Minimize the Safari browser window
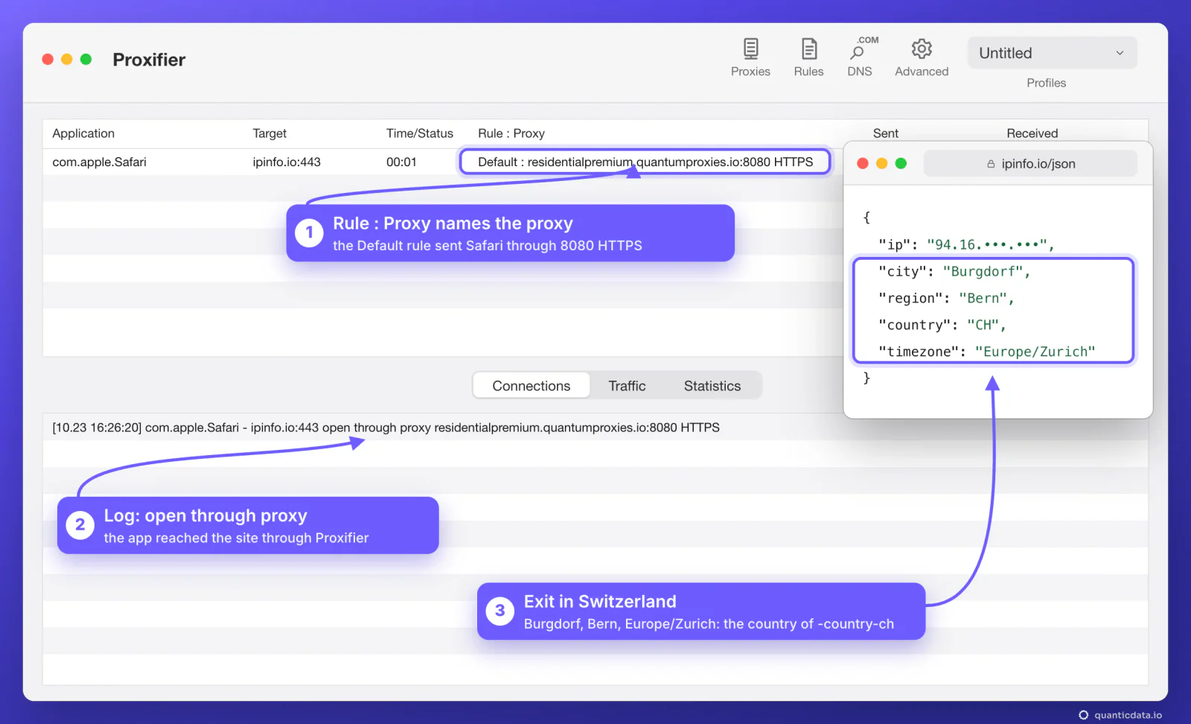 882,163
